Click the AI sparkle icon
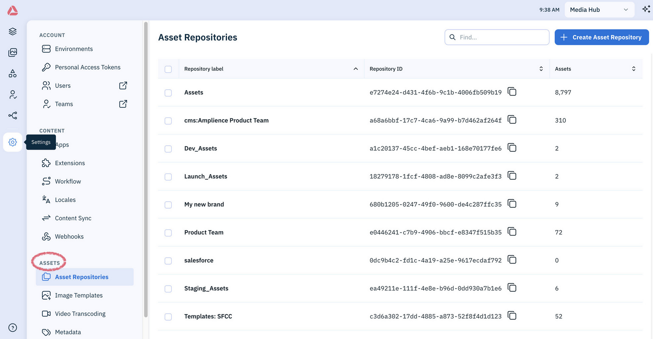This screenshot has width=653, height=339. (x=646, y=9)
